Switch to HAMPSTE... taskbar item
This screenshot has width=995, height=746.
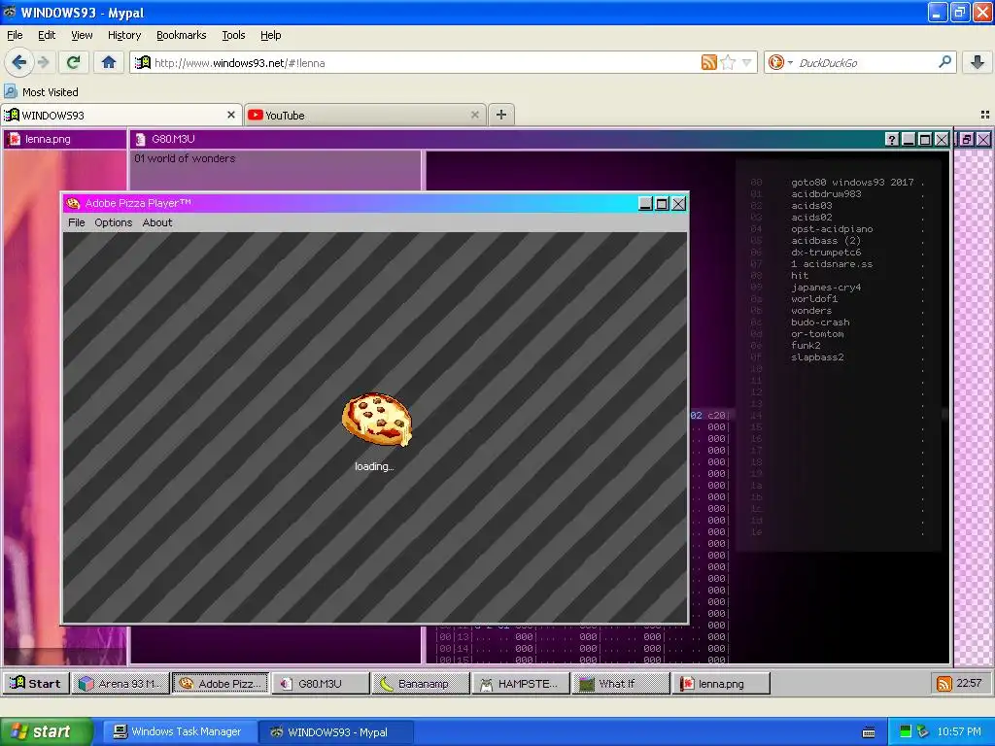tap(521, 683)
